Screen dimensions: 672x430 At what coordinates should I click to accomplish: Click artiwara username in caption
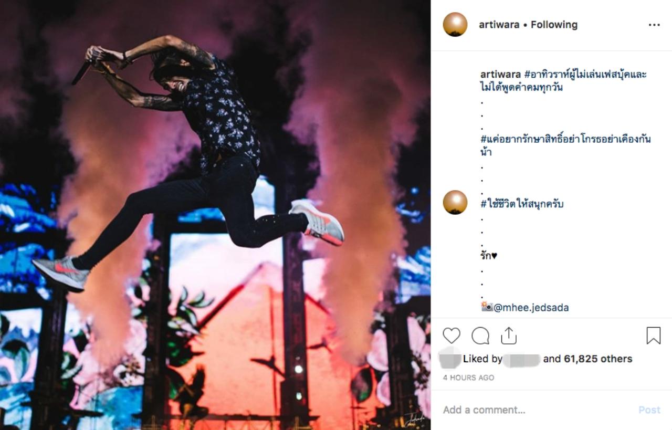click(x=500, y=75)
